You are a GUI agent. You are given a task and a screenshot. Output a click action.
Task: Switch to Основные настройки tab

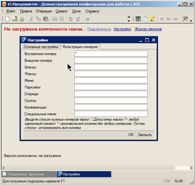click(41, 46)
